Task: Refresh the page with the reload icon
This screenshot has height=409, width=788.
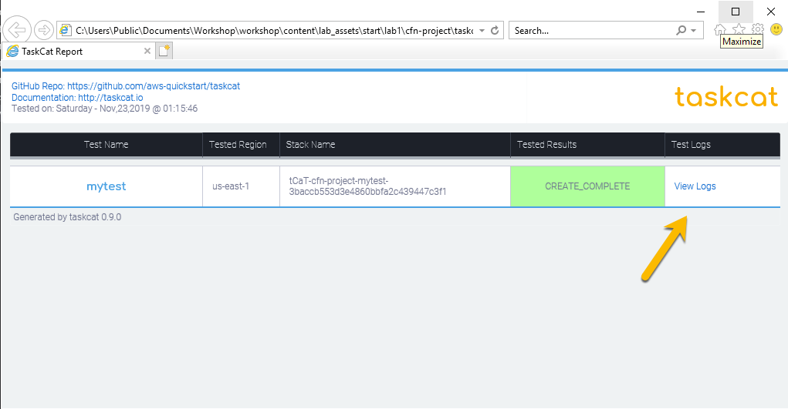Action: tap(495, 30)
